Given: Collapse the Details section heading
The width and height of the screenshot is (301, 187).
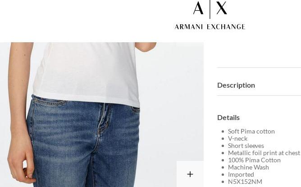Looking at the screenshot, I should coord(228,118).
